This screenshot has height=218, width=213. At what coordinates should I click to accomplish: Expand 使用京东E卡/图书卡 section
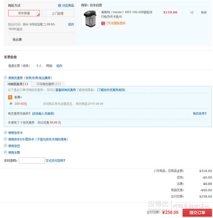(6, 139)
